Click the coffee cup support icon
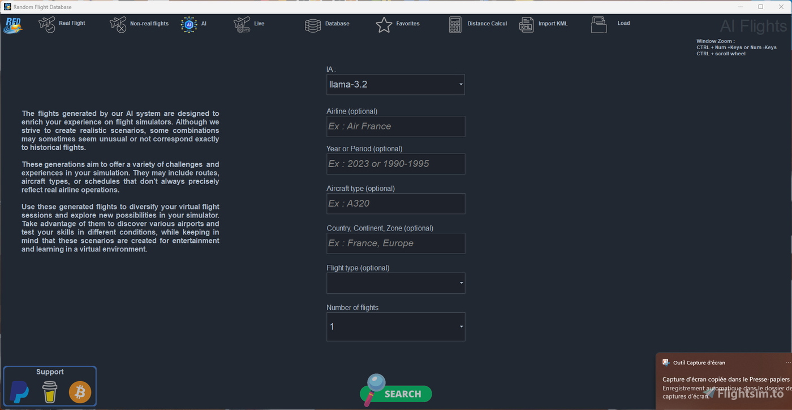The image size is (792, 410). coord(50,392)
